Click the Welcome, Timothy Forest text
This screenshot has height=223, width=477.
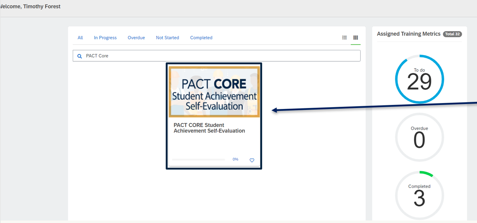point(30,7)
